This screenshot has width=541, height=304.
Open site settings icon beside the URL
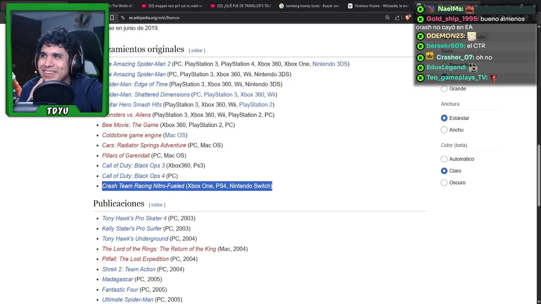(123, 18)
